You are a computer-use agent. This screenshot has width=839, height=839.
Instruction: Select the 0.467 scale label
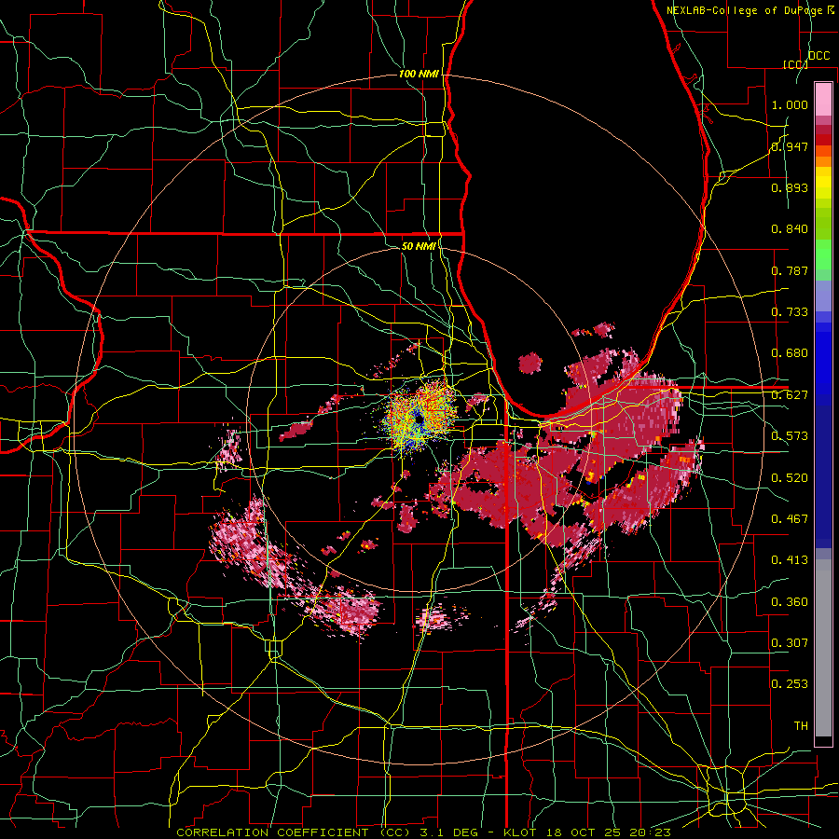point(790,519)
